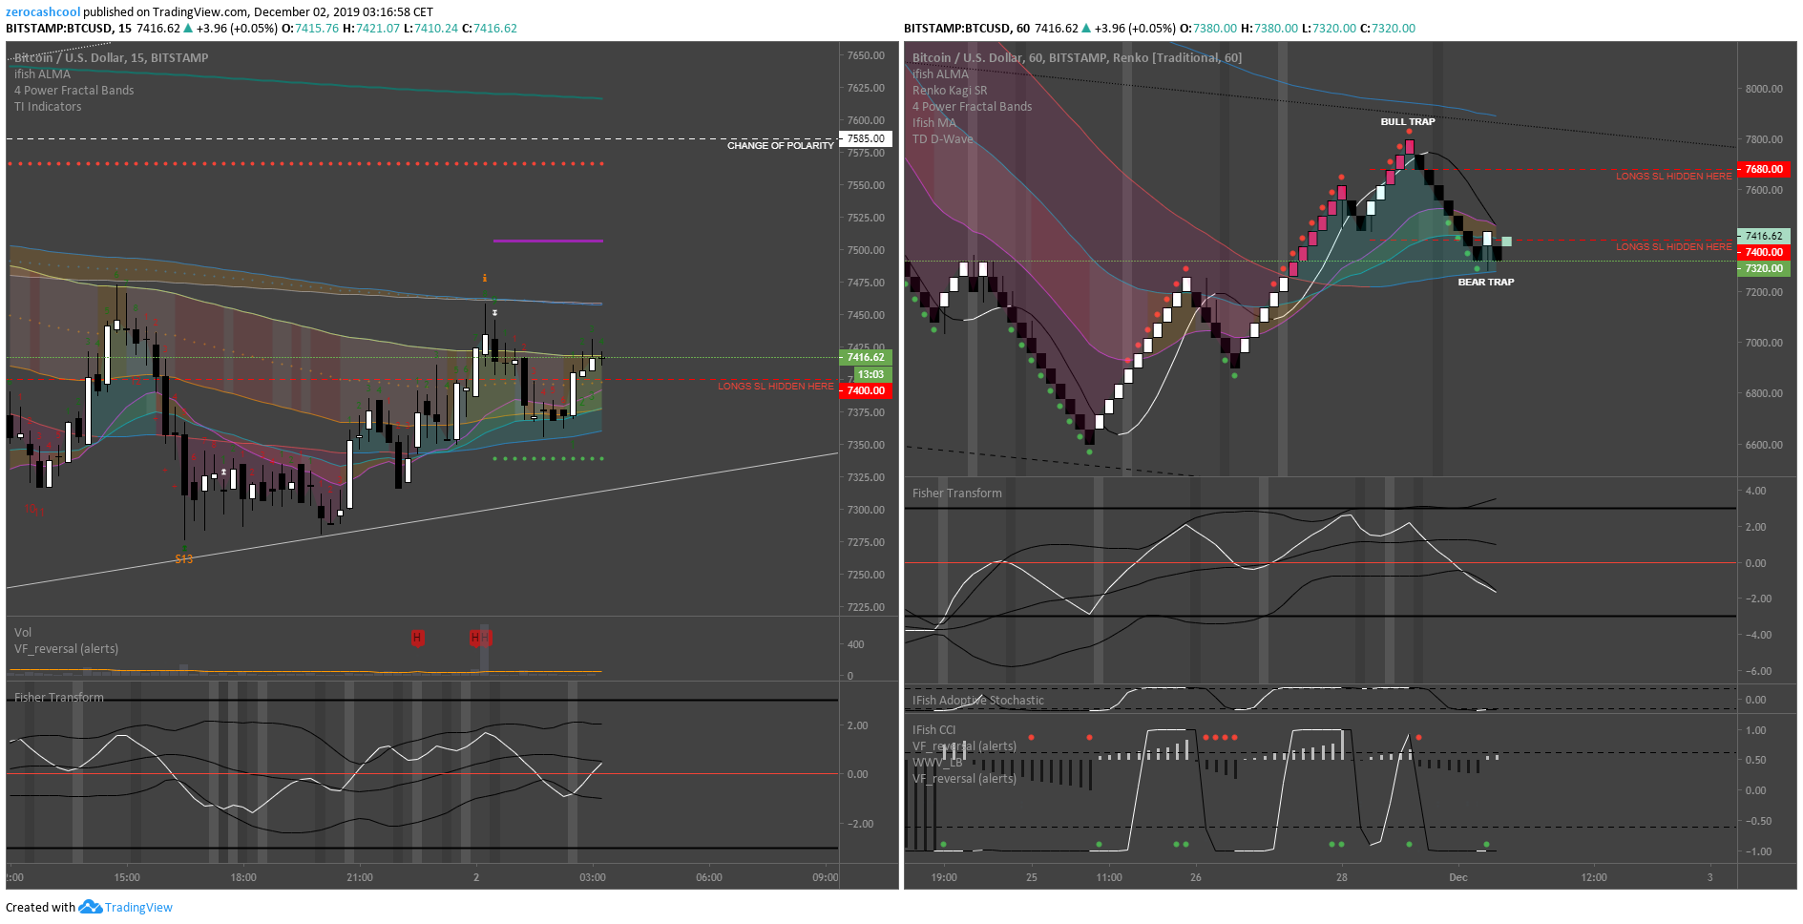Click the 13:03 countdown label
The height and width of the screenshot is (924, 1803).
pyautogui.click(x=870, y=374)
